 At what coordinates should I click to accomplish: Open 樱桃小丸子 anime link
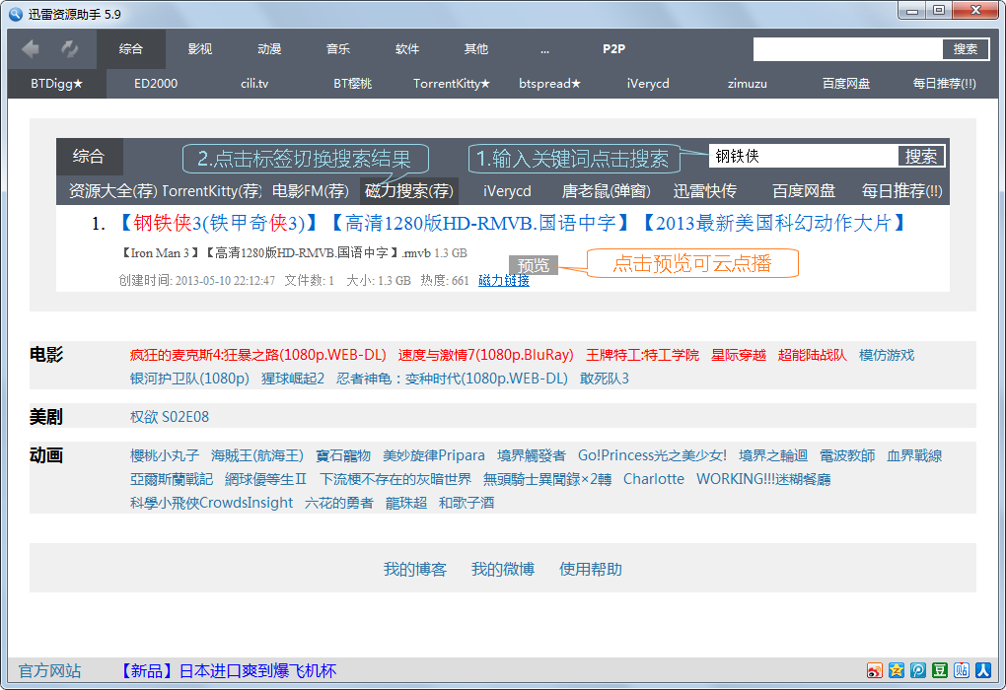pos(165,455)
